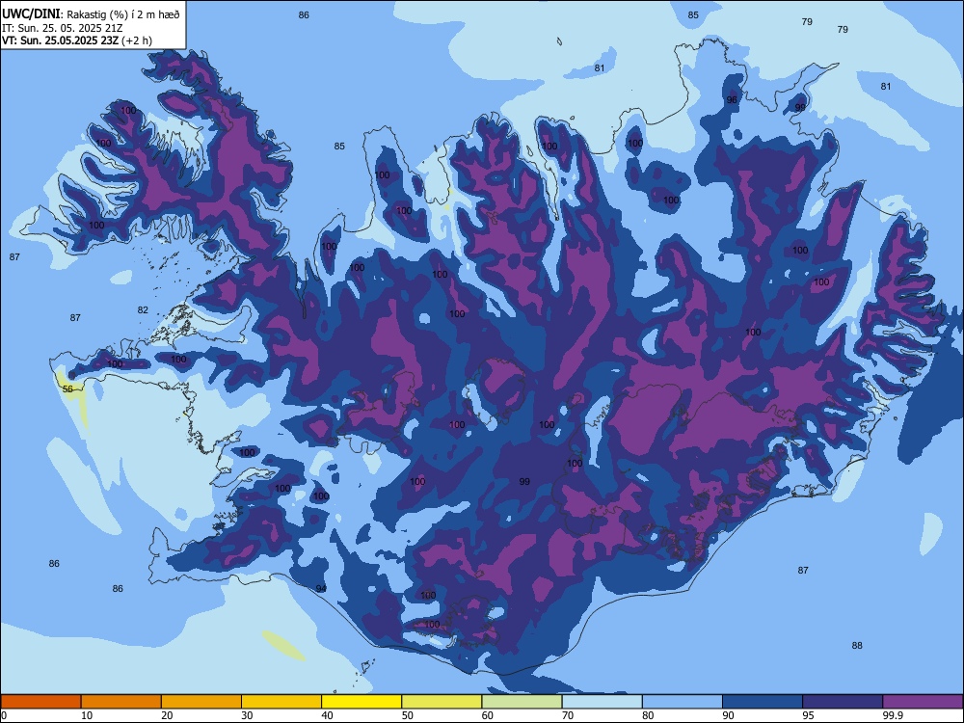The height and width of the screenshot is (723, 964).
Task: Select the legend tick label 50
Action: 408,715
